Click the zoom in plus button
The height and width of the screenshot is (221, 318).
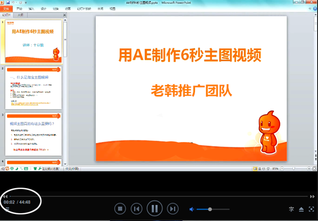point(309,169)
